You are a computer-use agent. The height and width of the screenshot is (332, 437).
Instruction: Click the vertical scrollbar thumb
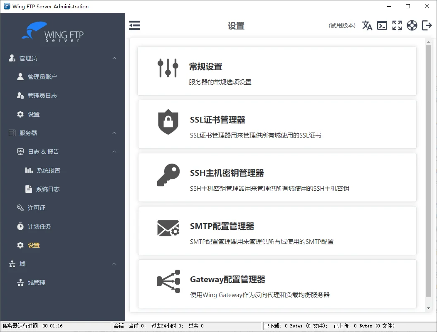pyautogui.click(x=428, y=171)
